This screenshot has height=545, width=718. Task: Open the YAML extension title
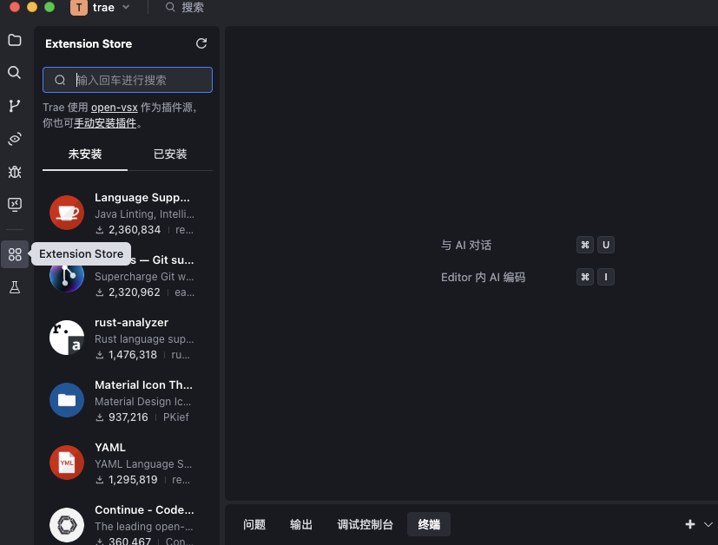tap(110, 448)
